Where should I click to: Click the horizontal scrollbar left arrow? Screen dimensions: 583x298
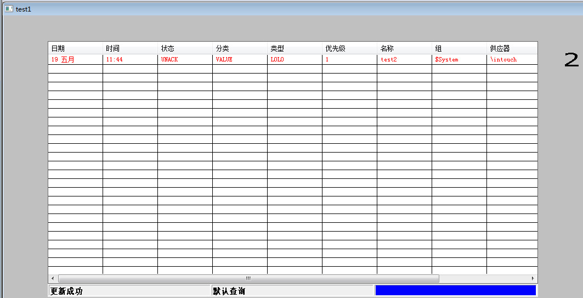[53, 278]
